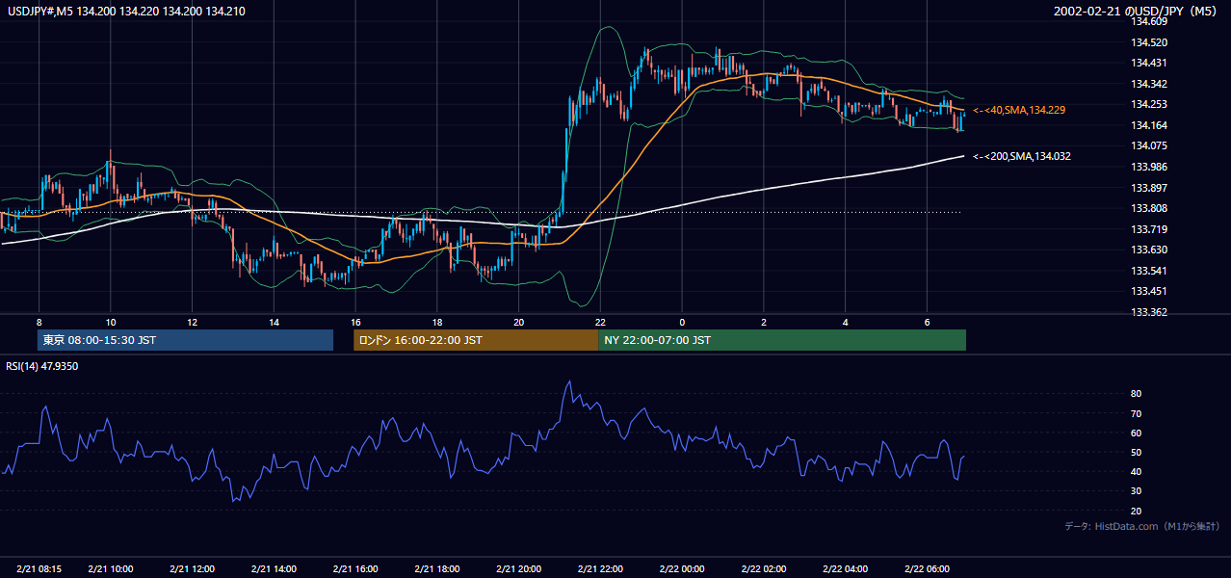Click hour tick 8 under the price chart
Screen dimensions: 1231x578
coord(39,322)
